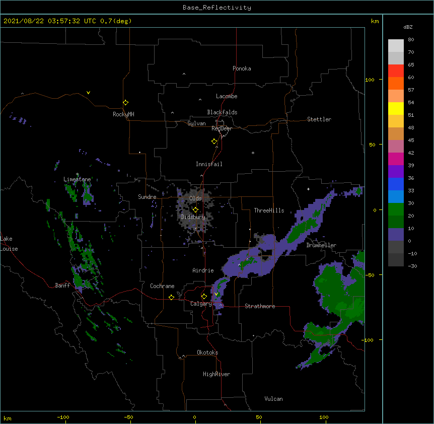Click the Strathmore label
The width and height of the screenshot is (434, 424).
point(260,306)
